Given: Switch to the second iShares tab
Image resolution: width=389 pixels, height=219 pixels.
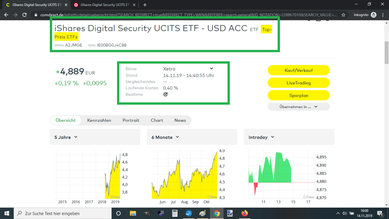Looking at the screenshot, I should click(105, 5).
